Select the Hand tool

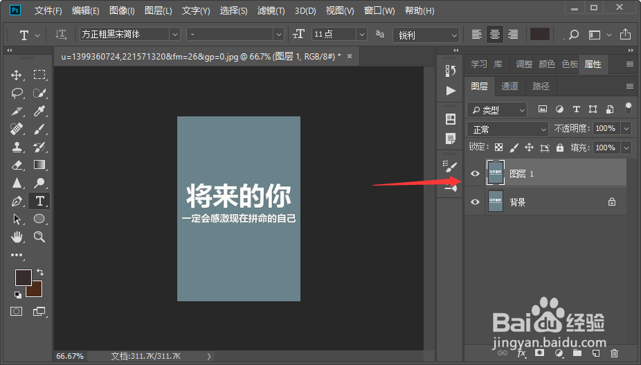(17, 236)
